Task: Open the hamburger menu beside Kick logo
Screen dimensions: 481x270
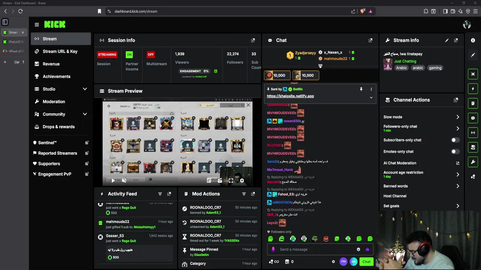Action: [x=37, y=25]
